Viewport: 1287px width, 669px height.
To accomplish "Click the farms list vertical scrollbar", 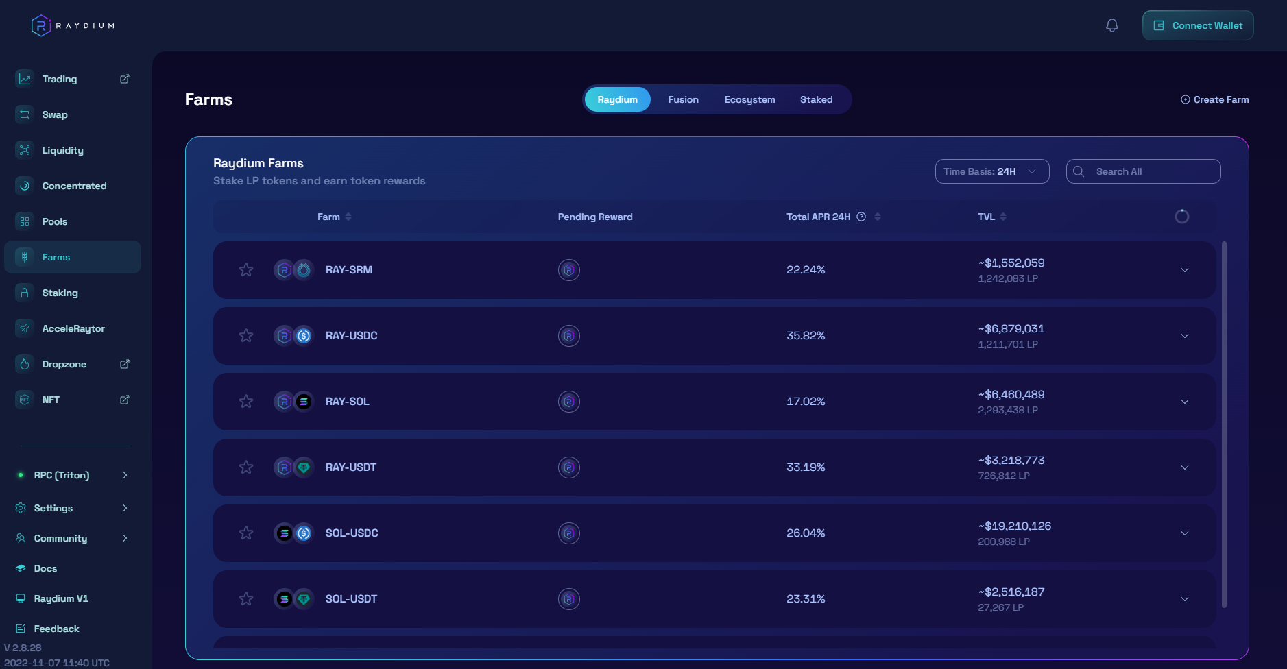I will 1225,424.
